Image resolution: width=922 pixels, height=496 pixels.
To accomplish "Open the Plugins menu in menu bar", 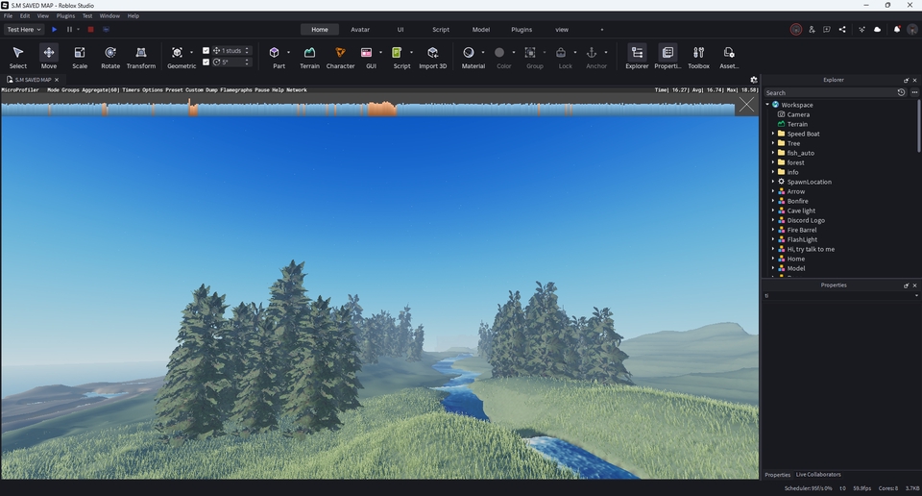I will tap(65, 16).
